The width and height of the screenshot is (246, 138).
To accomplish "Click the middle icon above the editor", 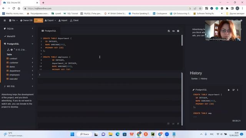I will pyautogui.click(x=173, y=31).
